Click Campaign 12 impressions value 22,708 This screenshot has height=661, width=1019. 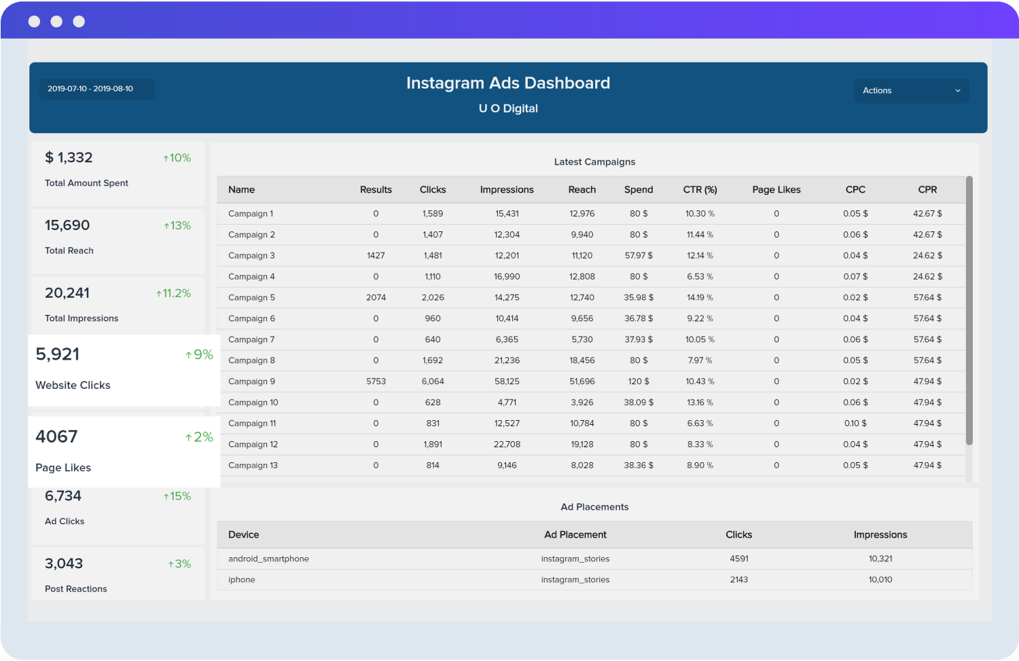(x=507, y=445)
